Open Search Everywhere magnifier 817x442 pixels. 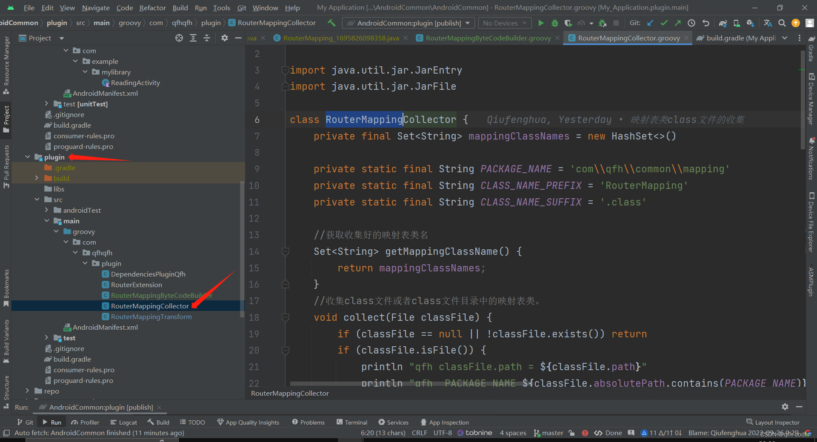(x=782, y=23)
